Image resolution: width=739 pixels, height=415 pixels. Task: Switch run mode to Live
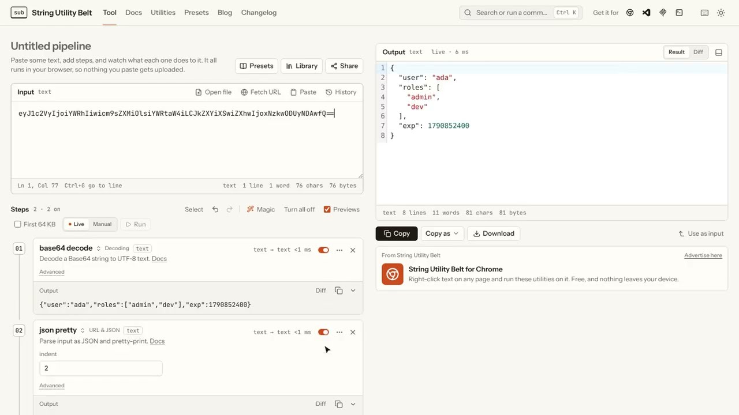coord(76,224)
